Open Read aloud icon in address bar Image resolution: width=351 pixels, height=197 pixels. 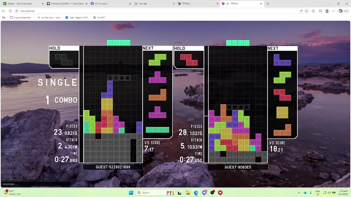pyautogui.click(x=301, y=11)
